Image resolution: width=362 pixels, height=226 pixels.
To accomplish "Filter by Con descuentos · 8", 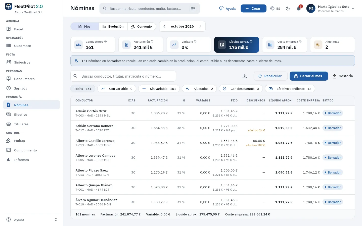I will 241,89.
